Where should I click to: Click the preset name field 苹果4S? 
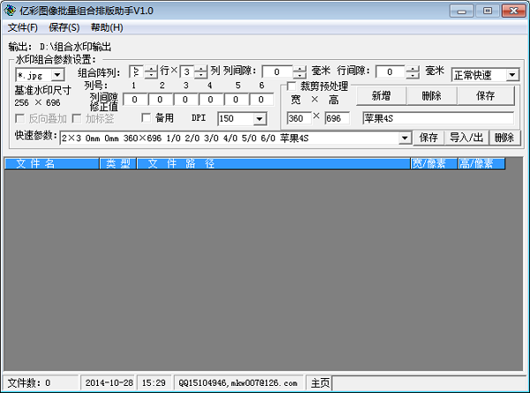point(438,118)
